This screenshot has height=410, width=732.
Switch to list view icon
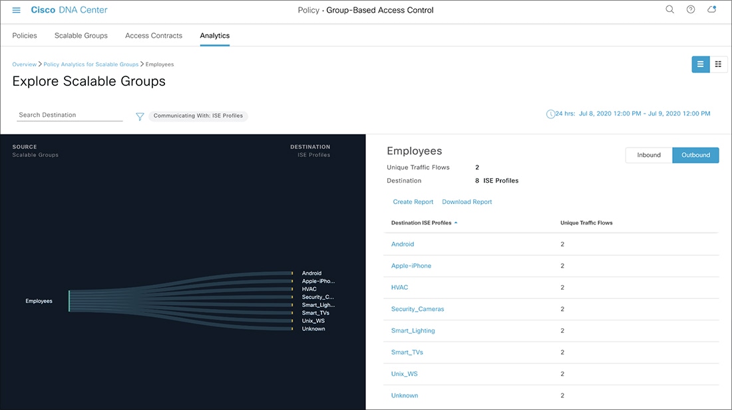coord(701,64)
